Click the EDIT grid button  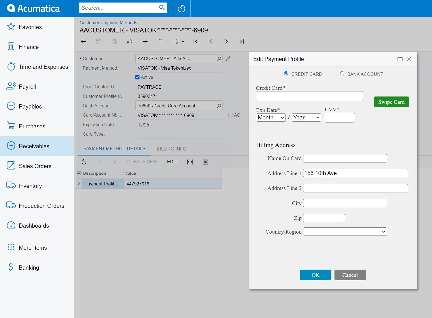(x=172, y=162)
